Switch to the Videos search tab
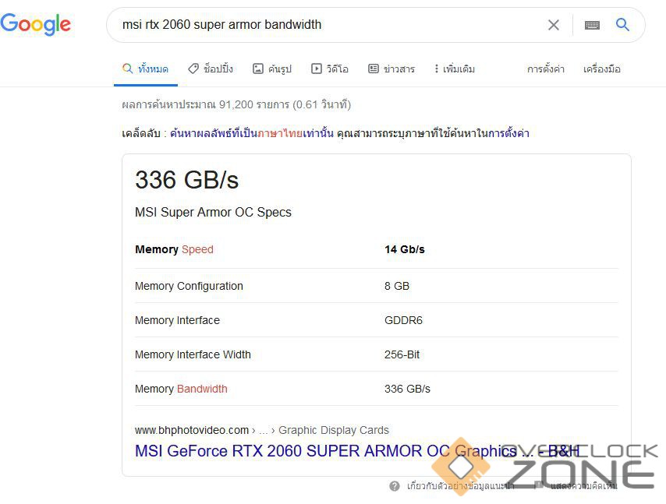 [330, 69]
